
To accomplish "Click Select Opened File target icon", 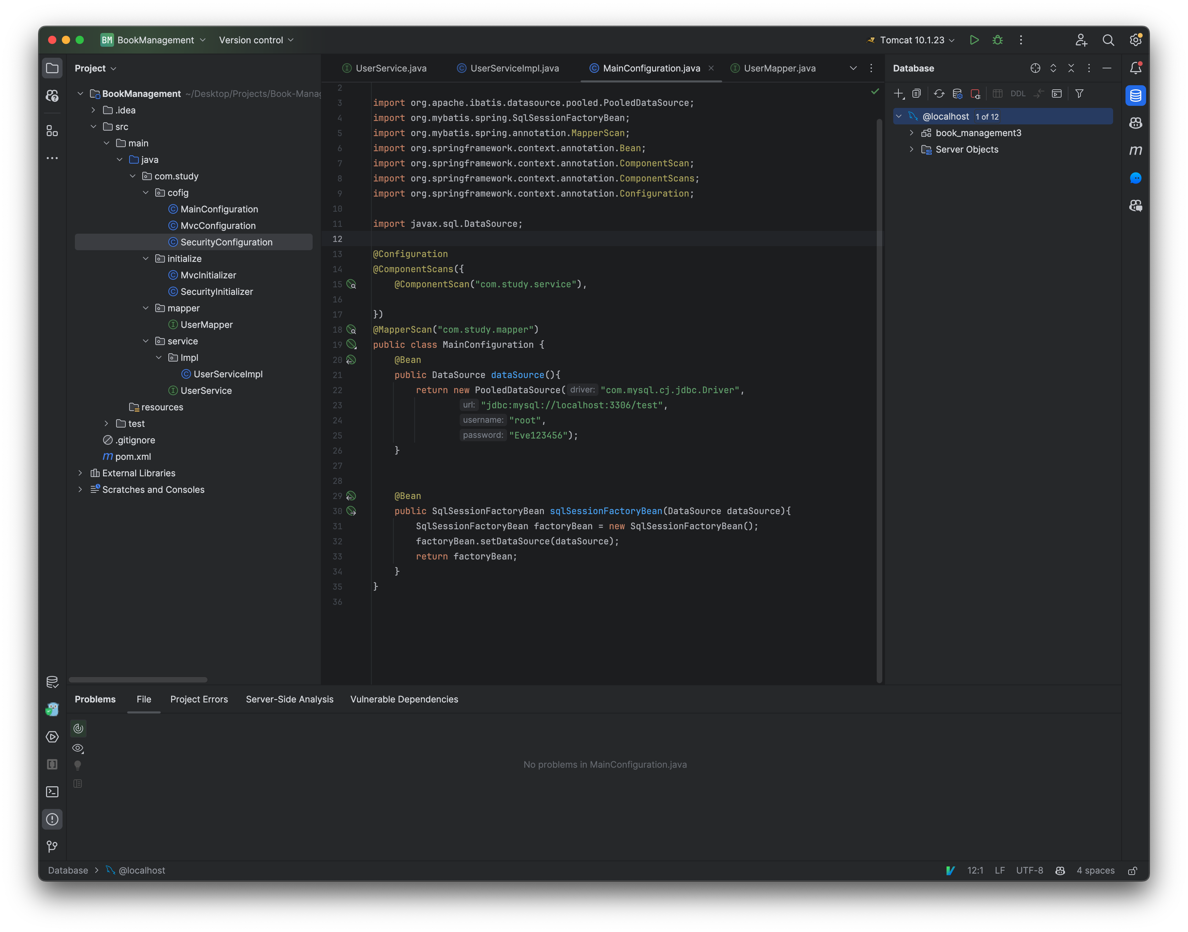I will coord(1035,68).
